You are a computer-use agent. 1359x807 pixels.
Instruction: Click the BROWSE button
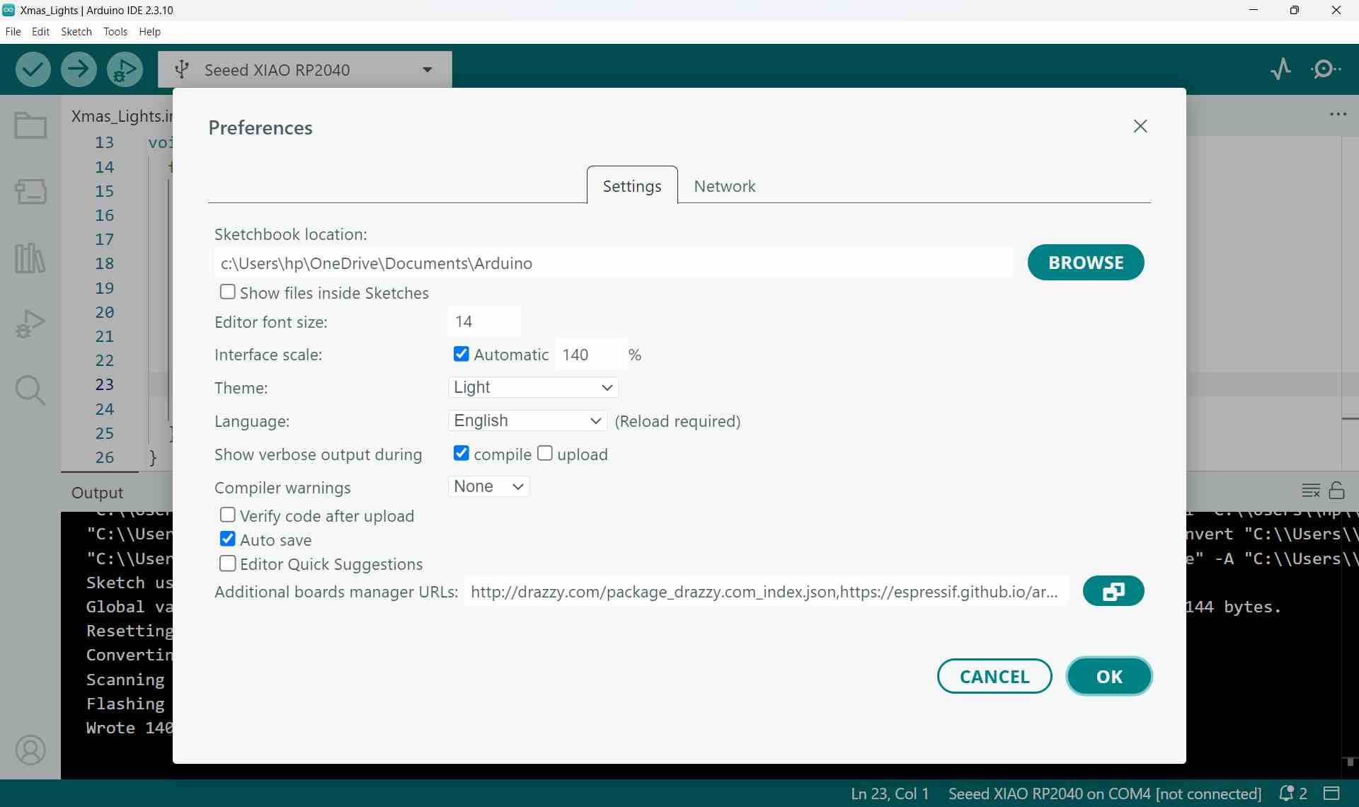1086,263
